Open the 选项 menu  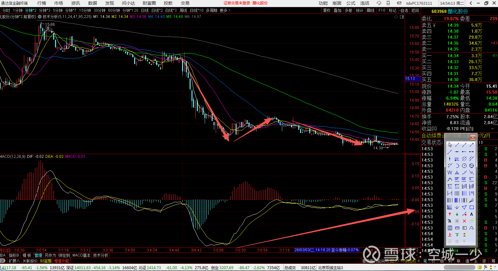(365, 3)
